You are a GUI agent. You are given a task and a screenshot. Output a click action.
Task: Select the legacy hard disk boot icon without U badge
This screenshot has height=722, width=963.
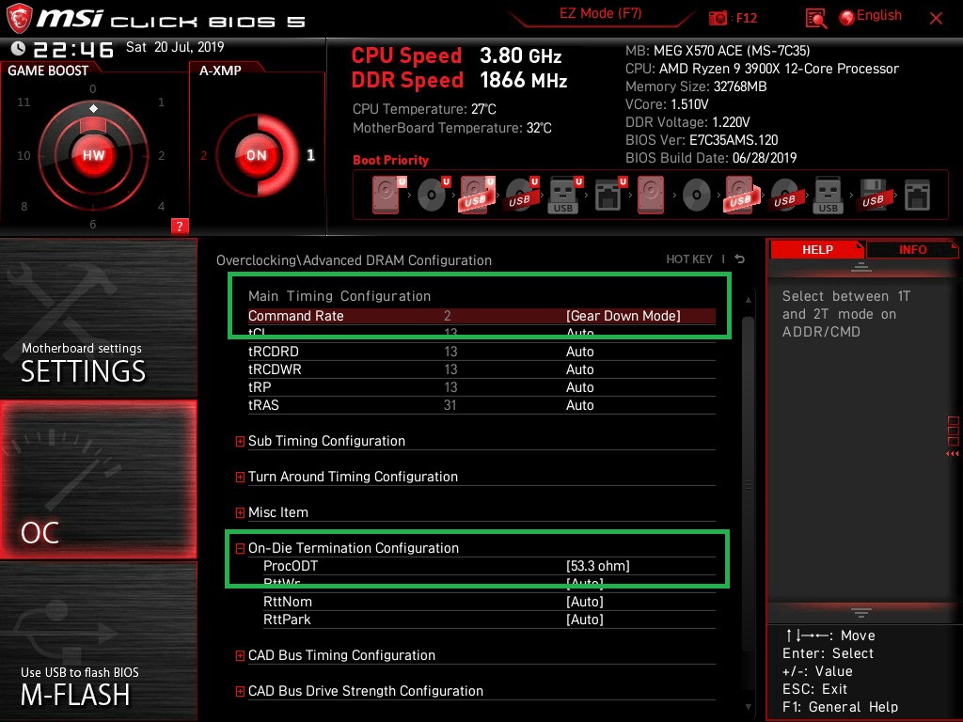(x=651, y=195)
